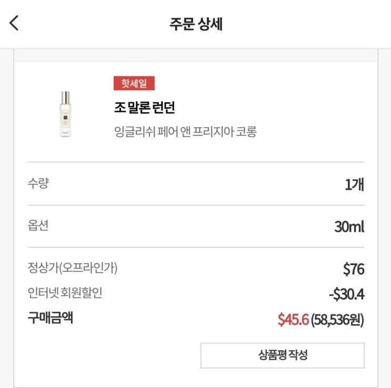Image resolution: width=391 pixels, height=388 pixels.
Task: Click the 구매금액 label
Action: 50,318
